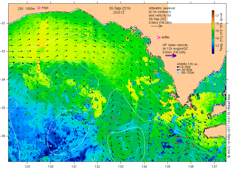The width and height of the screenshot is (232, 170).
Task: Click longitude label 130
Action: 51,167
